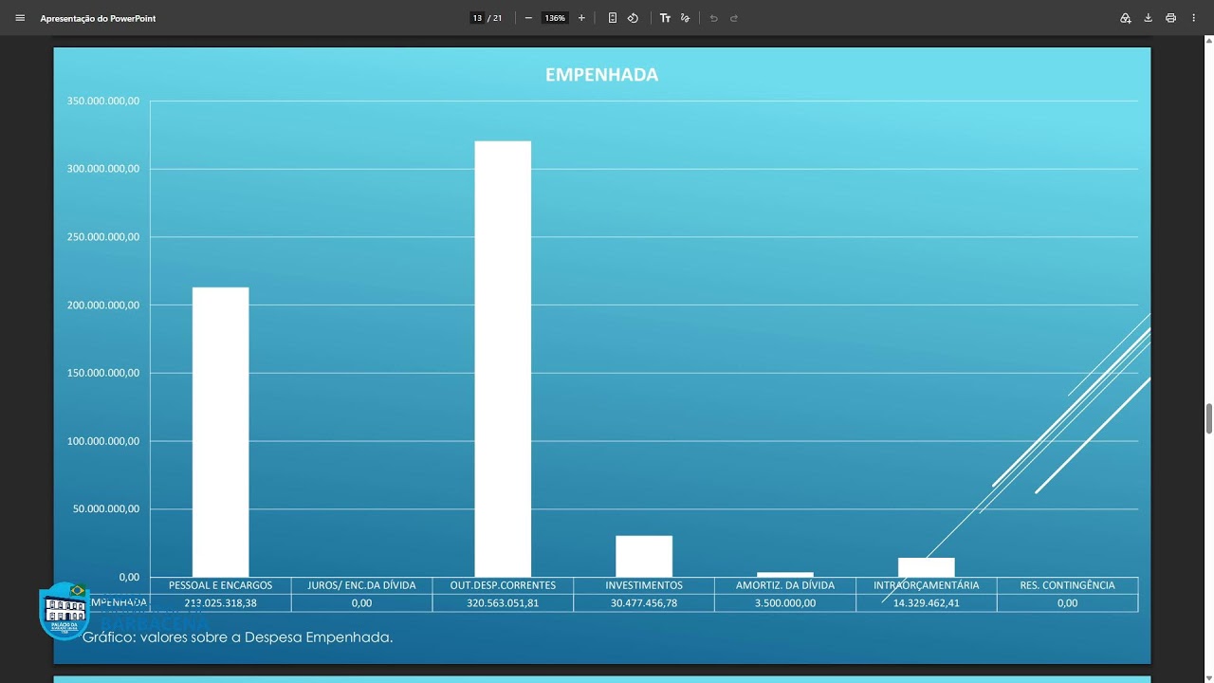Click the value 30.477.456,78 in table
Screen dimensions: 1214x683
[x=644, y=602]
